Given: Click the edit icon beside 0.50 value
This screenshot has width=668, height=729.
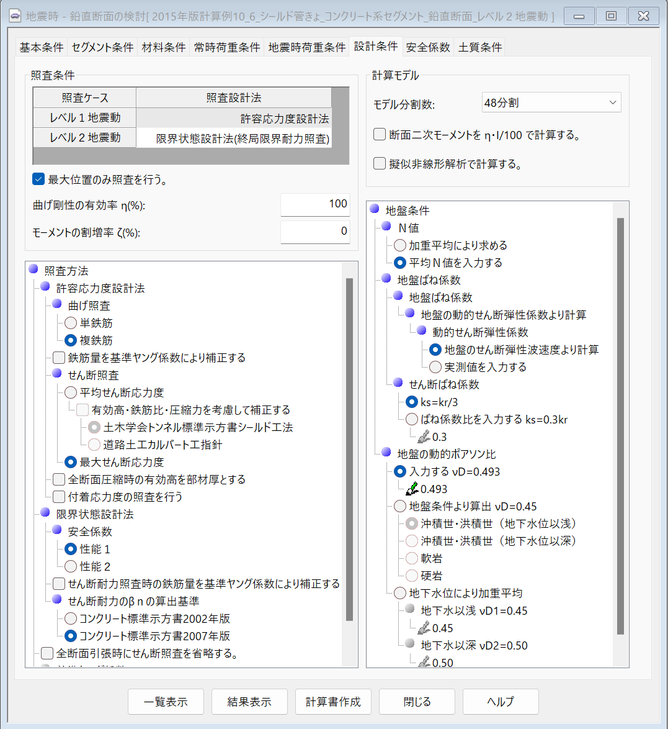Looking at the screenshot, I should [x=424, y=662].
